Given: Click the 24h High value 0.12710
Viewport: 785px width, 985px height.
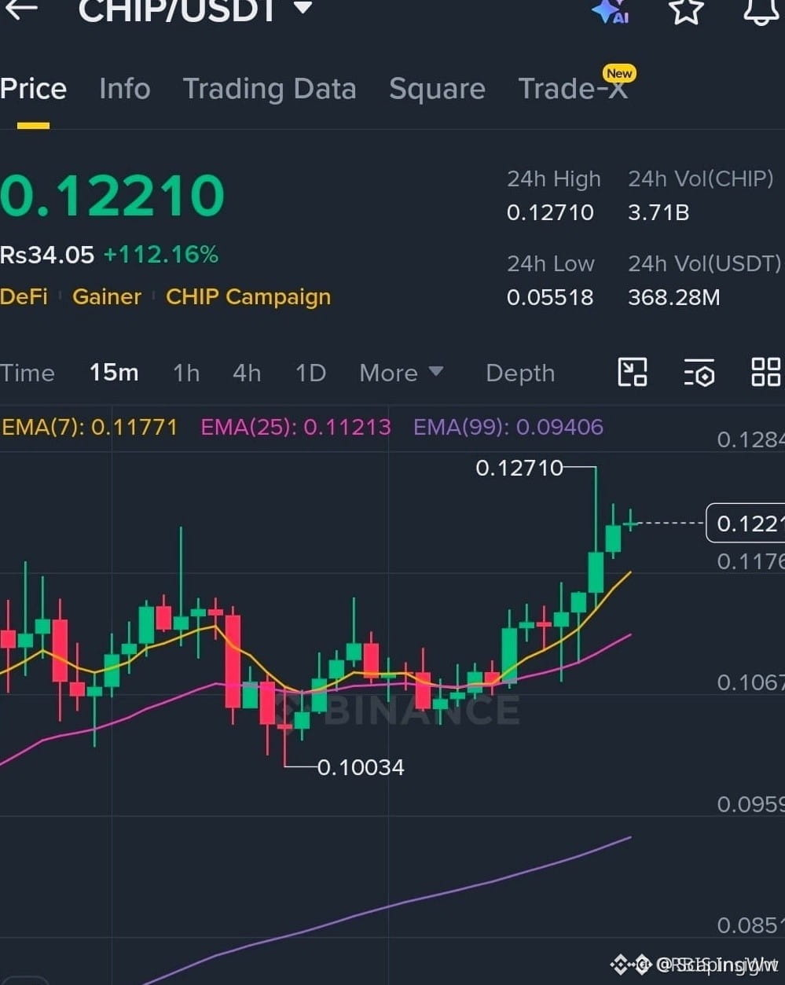Looking at the screenshot, I should coord(550,212).
